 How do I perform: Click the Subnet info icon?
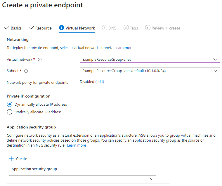pos(26,71)
